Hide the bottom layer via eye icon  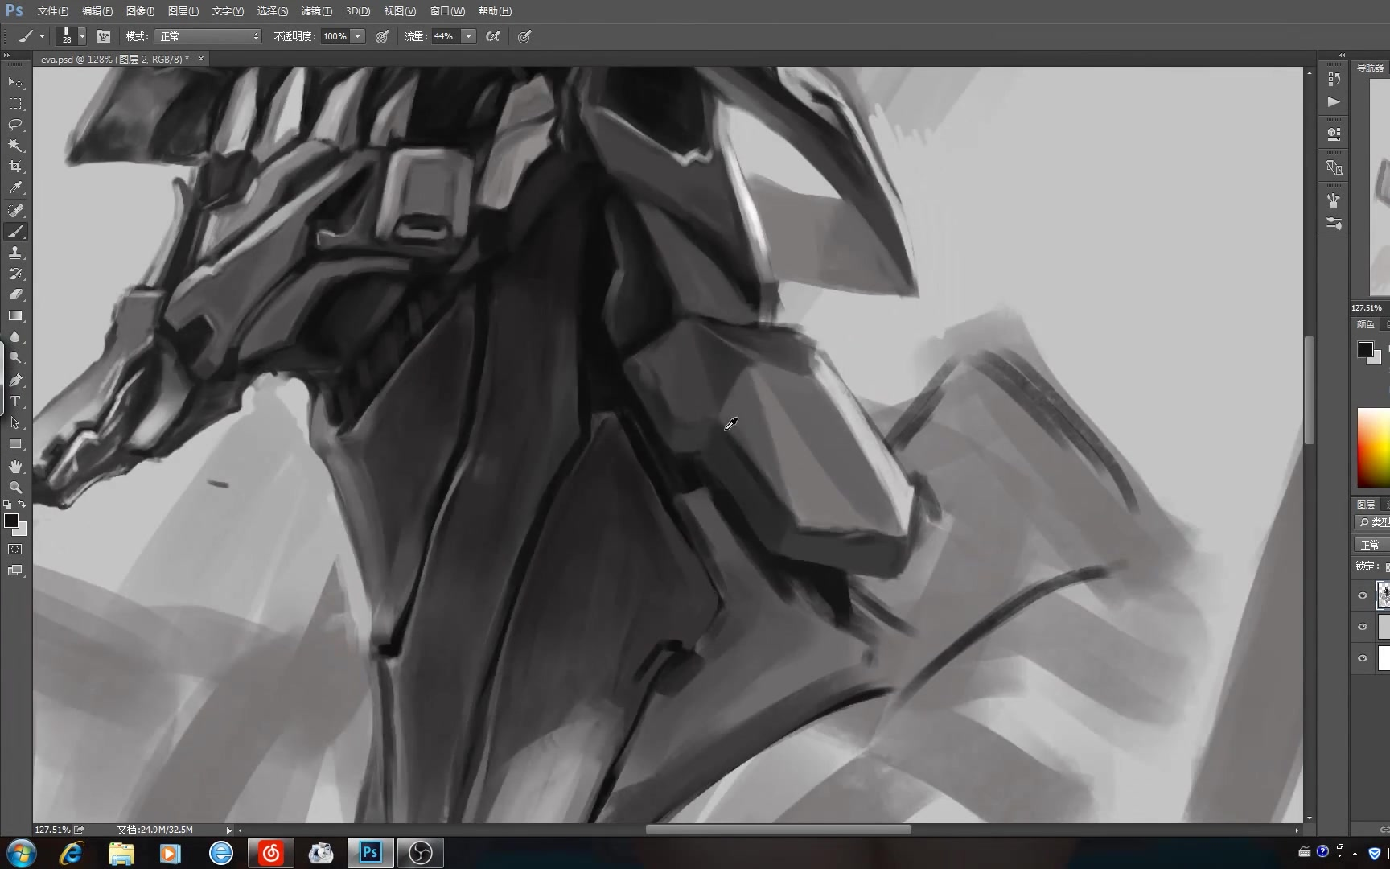coord(1363,658)
